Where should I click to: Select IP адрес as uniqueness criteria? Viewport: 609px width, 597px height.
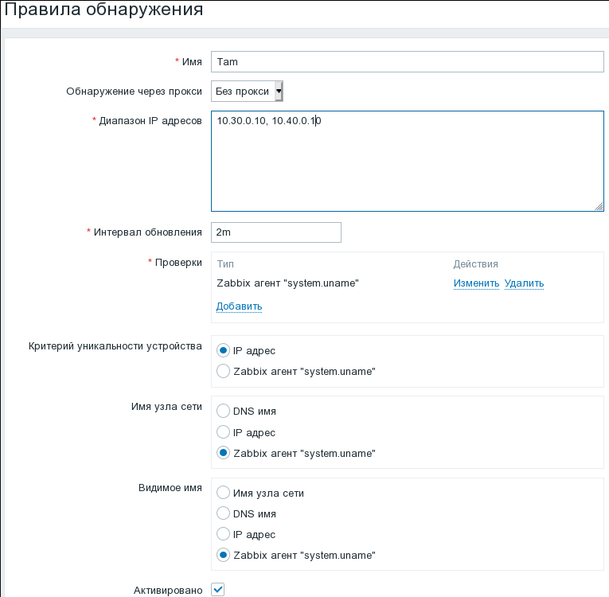[x=224, y=350]
